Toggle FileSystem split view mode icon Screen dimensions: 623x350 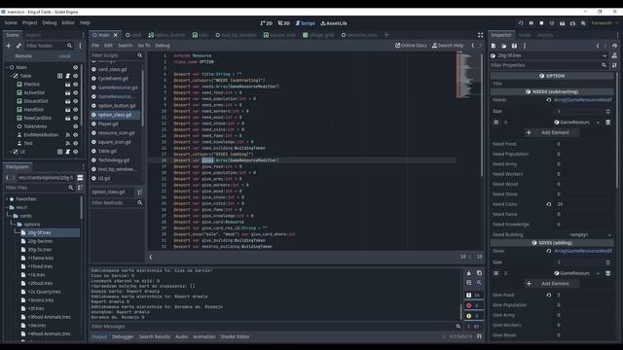click(80, 178)
